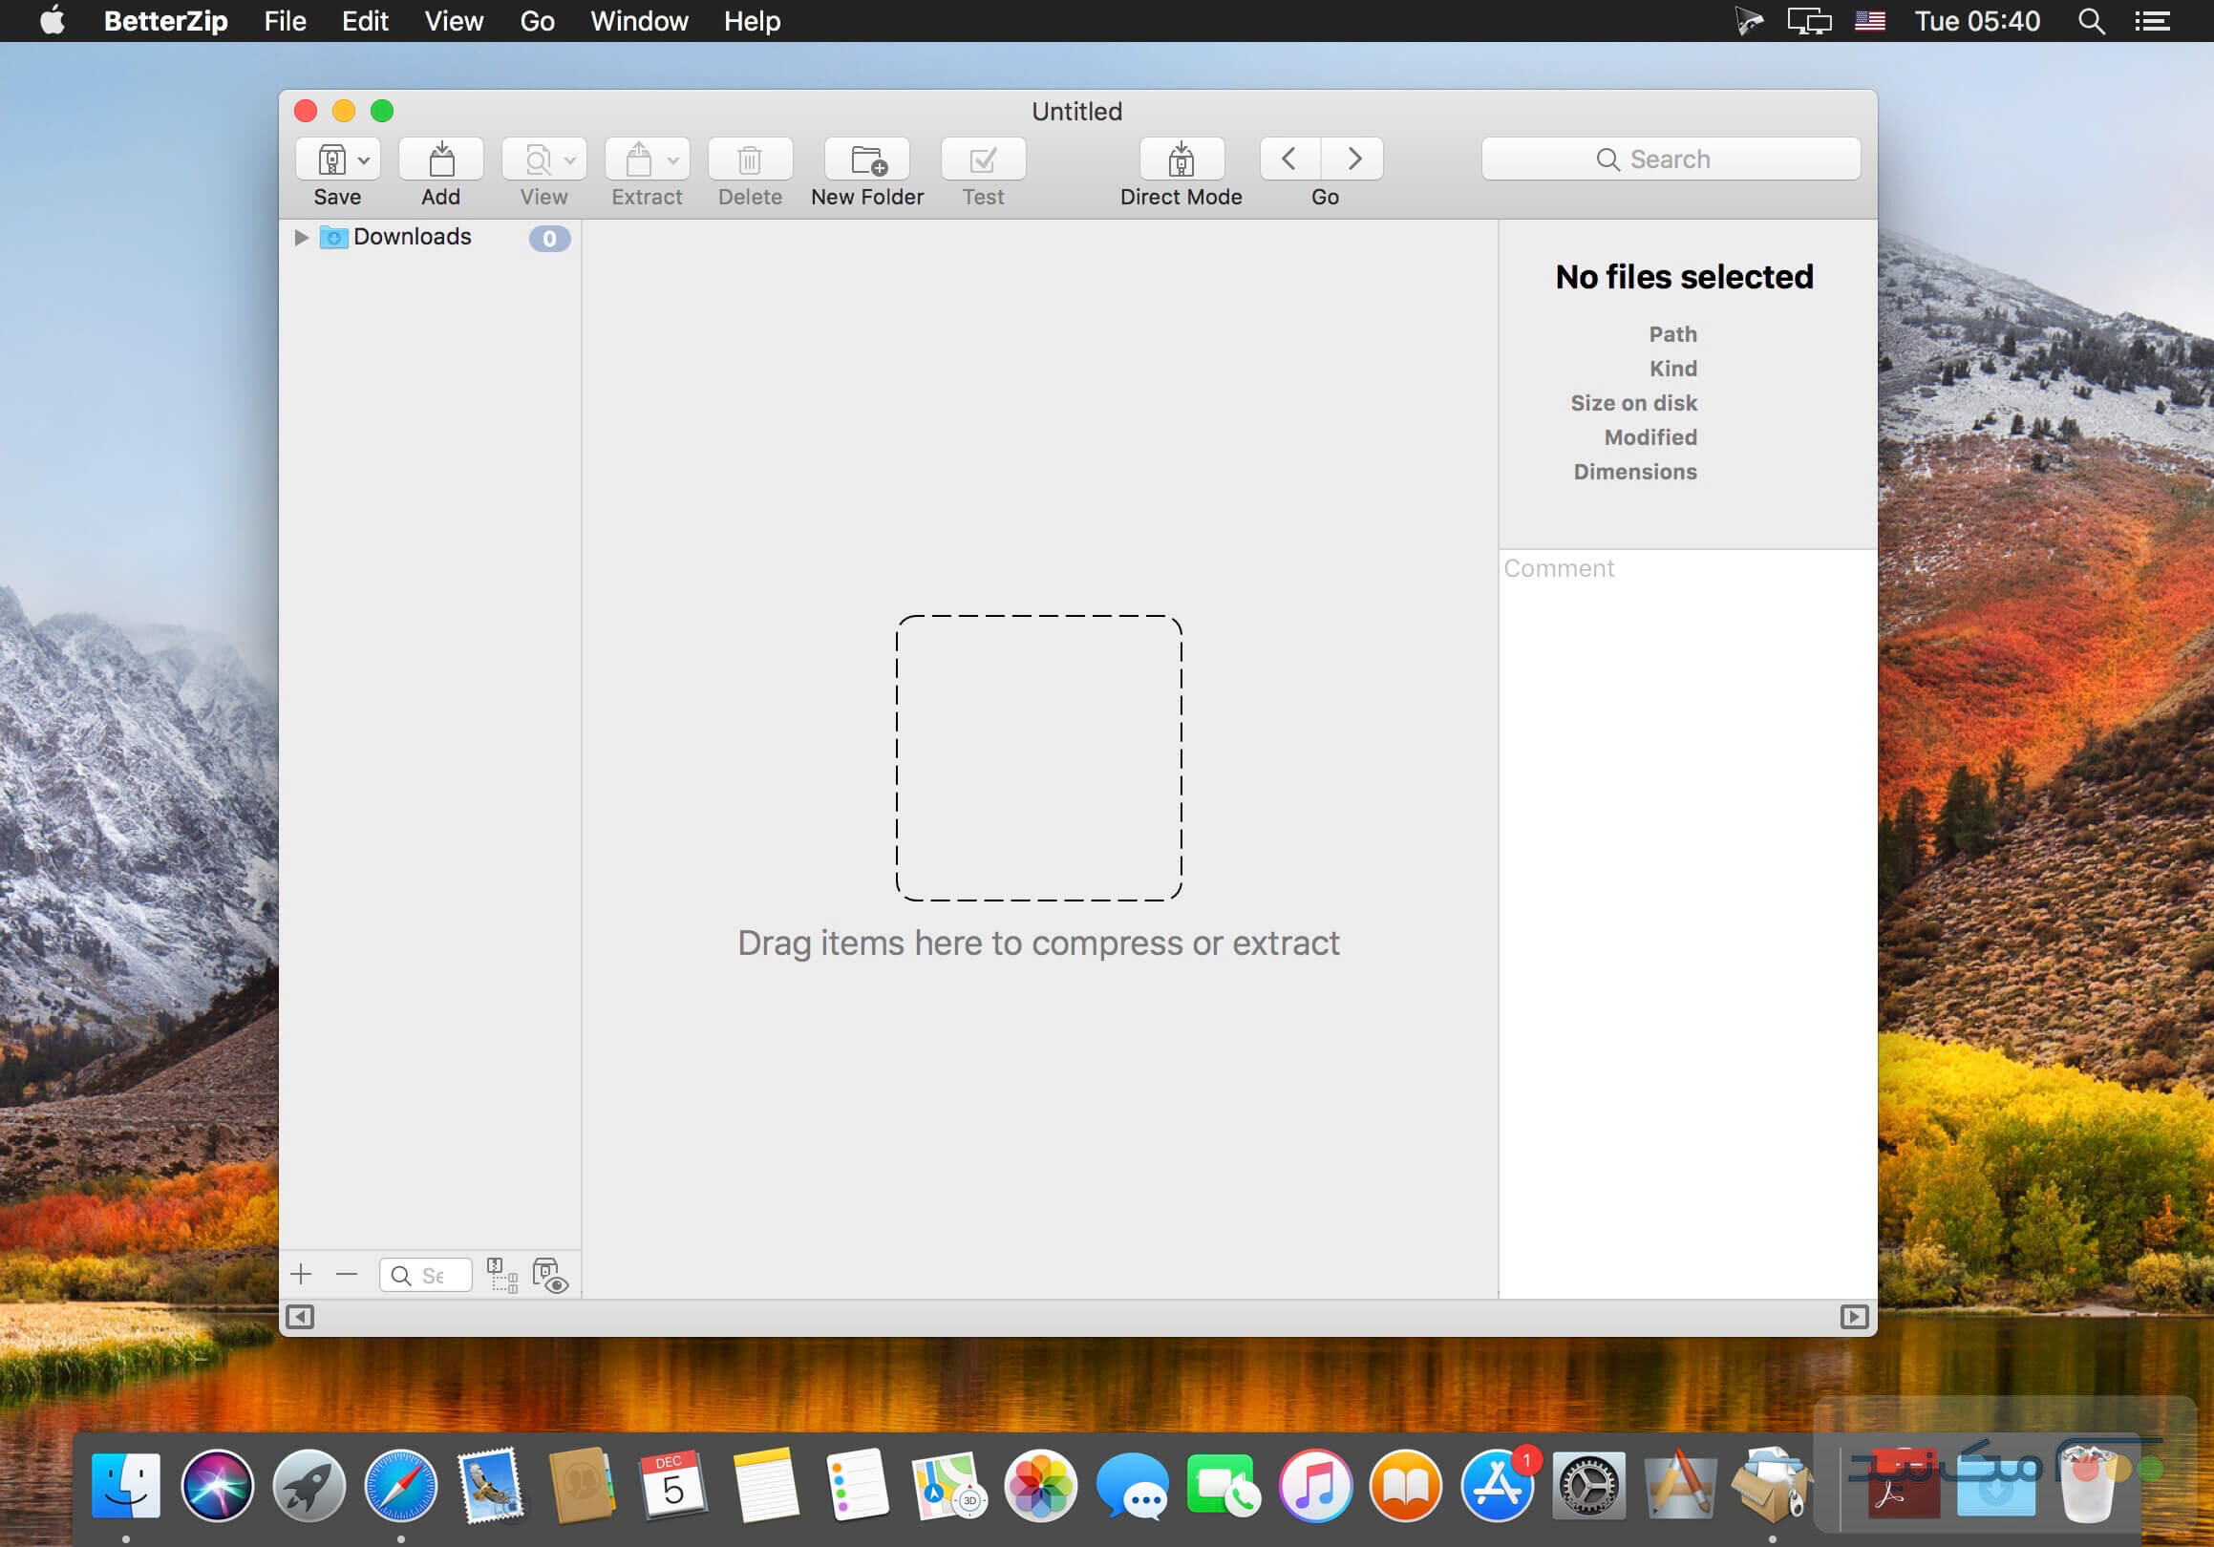
Task: Click the Go back arrow
Action: [1289, 159]
